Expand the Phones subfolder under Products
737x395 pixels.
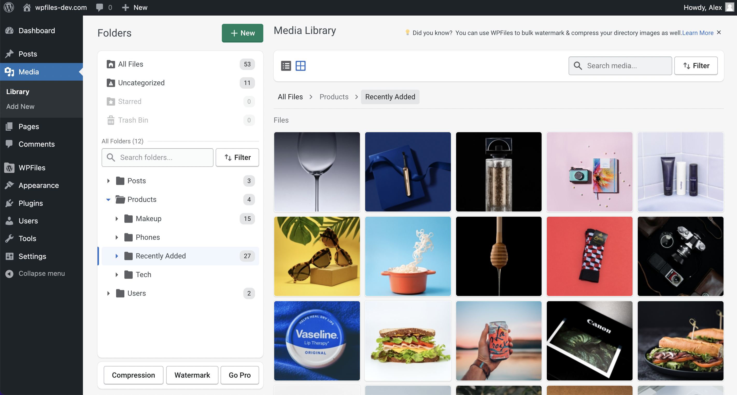pos(117,237)
